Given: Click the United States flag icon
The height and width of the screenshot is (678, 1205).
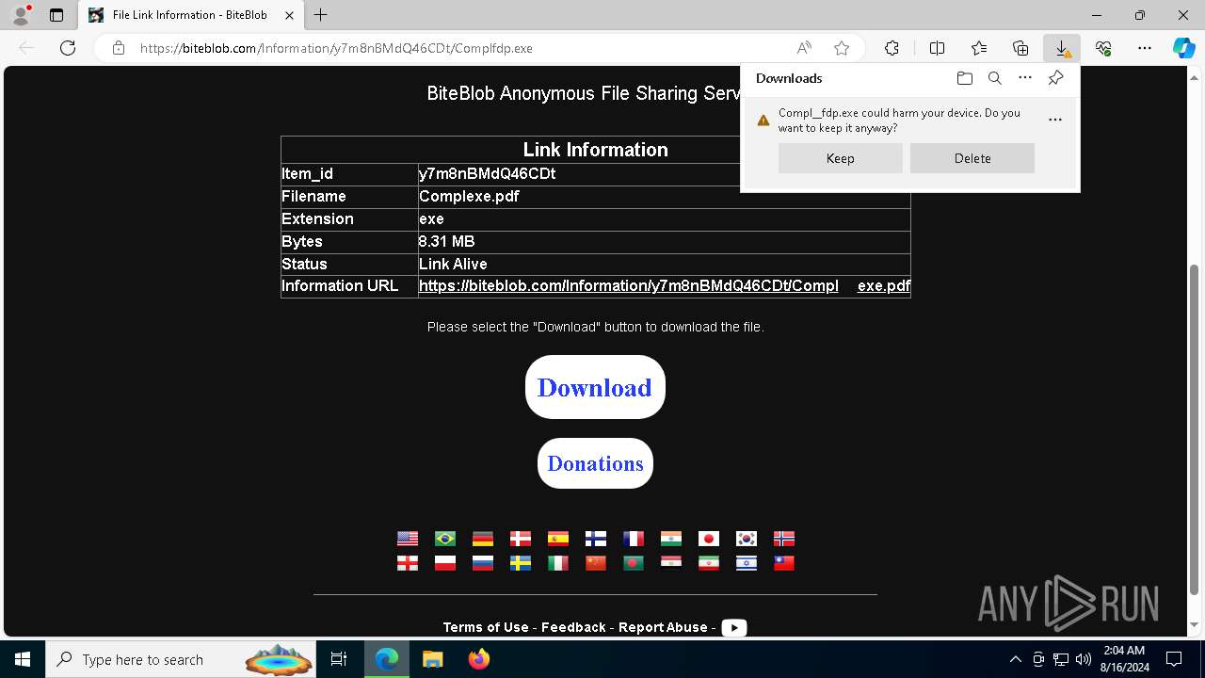Looking at the screenshot, I should click(x=408, y=539).
